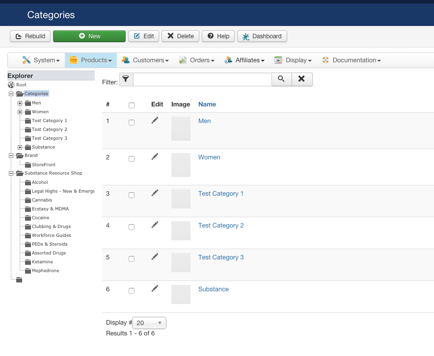Open the System dropdown menu
434x356 pixels.
[41, 60]
